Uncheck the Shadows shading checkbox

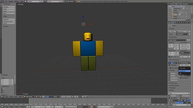[x=169, y=76]
